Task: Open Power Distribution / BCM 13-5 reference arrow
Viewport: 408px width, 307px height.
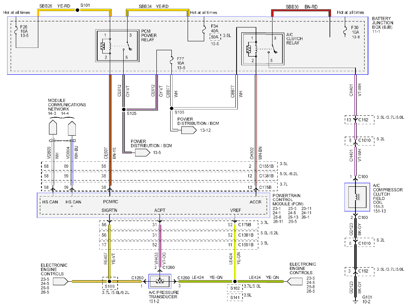Action: (x=143, y=153)
